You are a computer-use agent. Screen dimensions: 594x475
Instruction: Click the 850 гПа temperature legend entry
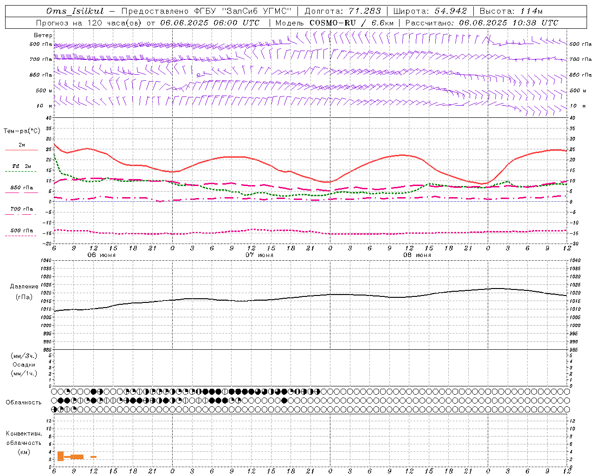22,188
